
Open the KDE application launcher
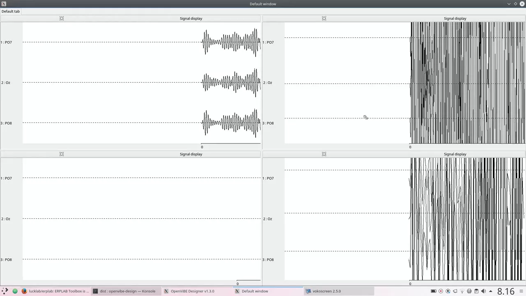click(5, 291)
